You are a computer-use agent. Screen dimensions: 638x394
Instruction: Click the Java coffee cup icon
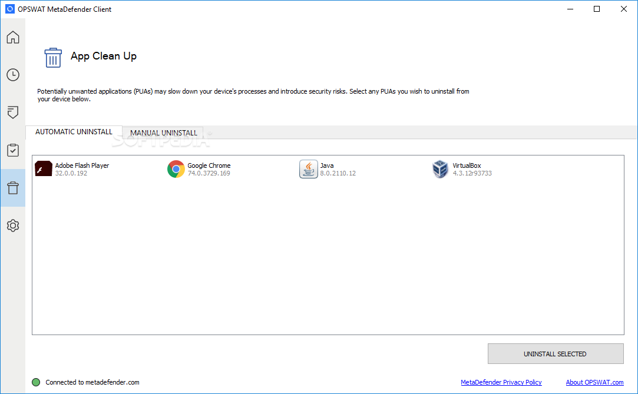(309, 169)
